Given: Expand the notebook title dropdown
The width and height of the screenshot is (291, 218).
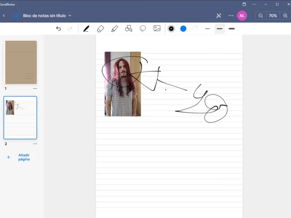Looking at the screenshot, I should (x=70, y=16).
